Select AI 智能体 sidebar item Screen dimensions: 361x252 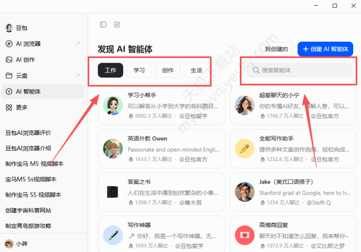point(28,92)
